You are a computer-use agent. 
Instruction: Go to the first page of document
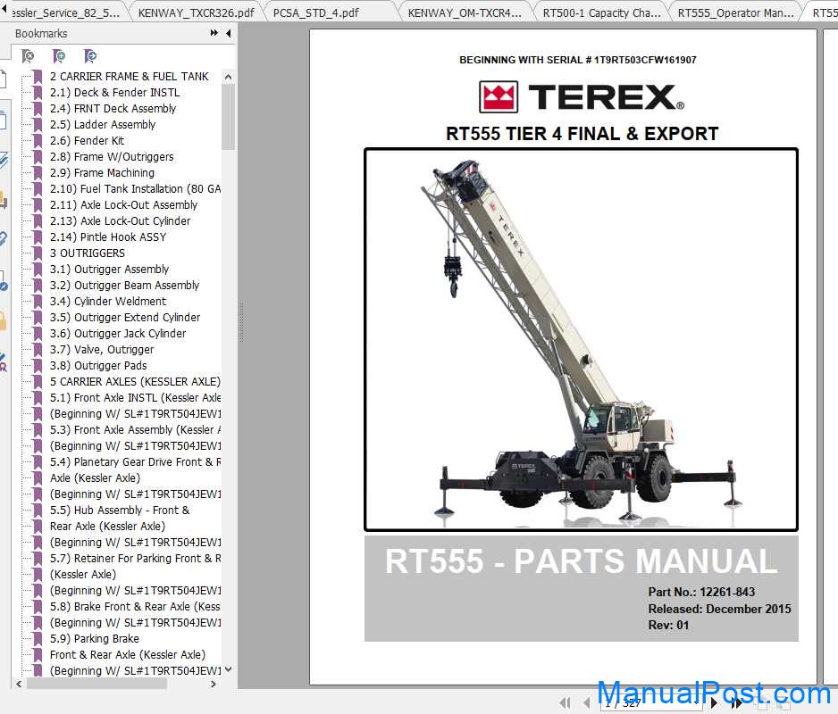(x=565, y=702)
